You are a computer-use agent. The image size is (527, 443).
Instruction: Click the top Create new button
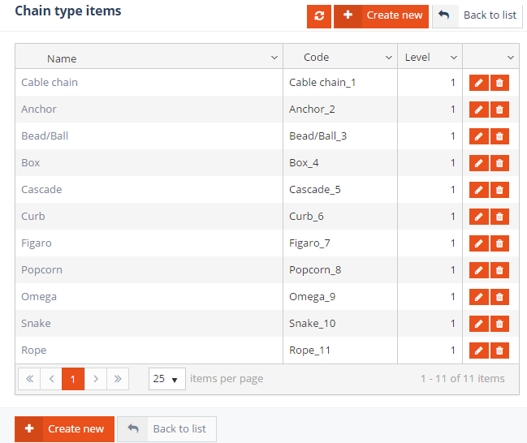pyautogui.click(x=381, y=15)
